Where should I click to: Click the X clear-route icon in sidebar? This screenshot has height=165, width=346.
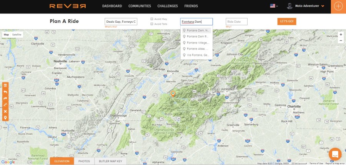tap(5, 111)
